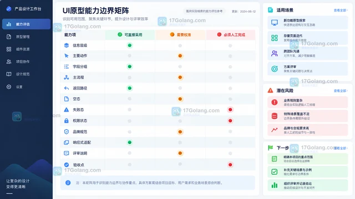
Task: Click the trend-line icon on 品牌与合规要求高 card
Action: [275, 130]
